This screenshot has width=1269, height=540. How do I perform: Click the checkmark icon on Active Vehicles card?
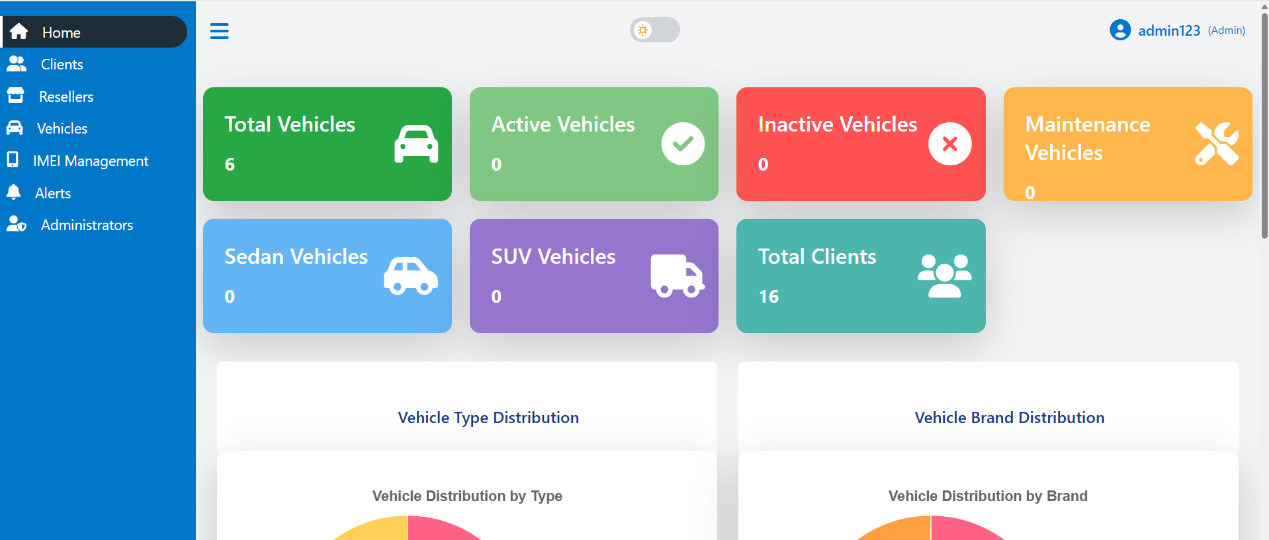coord(683,143)
